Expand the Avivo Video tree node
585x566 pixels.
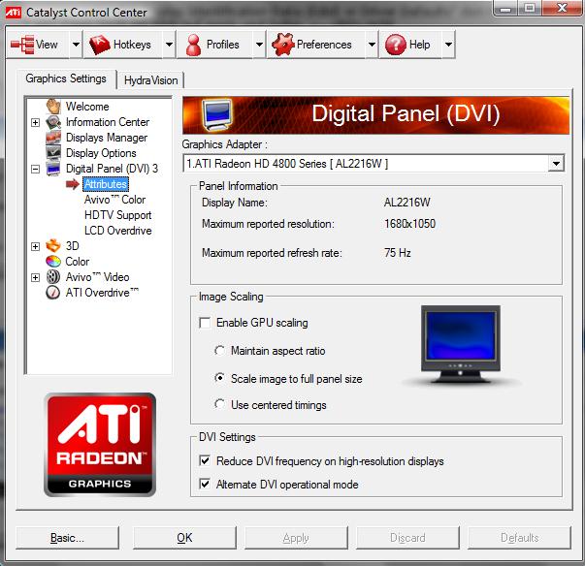point(36,277)
